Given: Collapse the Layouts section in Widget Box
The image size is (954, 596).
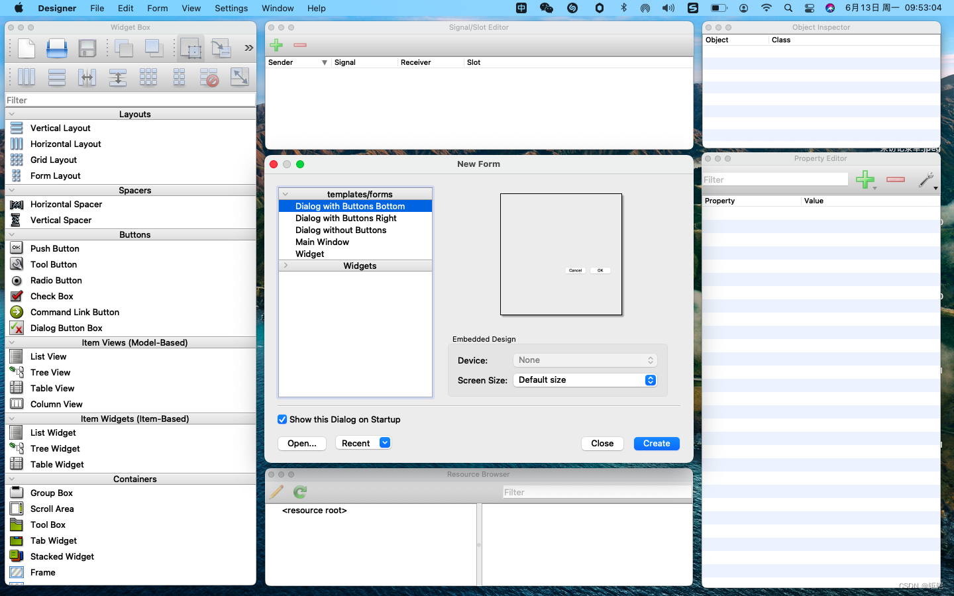Looking at the screenshot, I should click(11, 113).
